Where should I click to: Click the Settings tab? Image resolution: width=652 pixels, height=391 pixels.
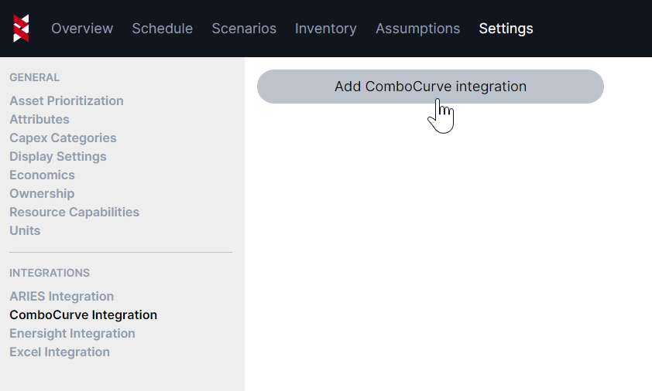click(x=506, y=29)
